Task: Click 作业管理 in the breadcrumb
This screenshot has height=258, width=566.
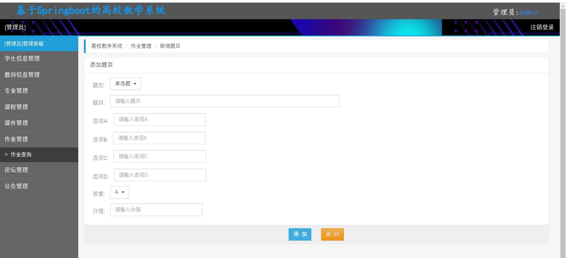Action: [141, 46]
